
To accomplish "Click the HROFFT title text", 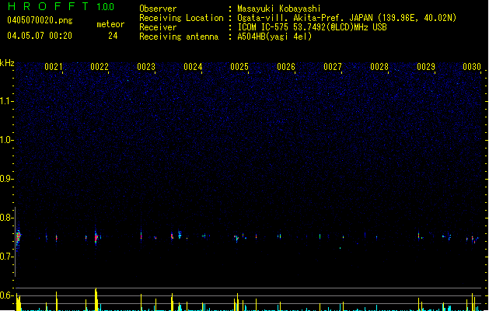I will pos(48,6).
